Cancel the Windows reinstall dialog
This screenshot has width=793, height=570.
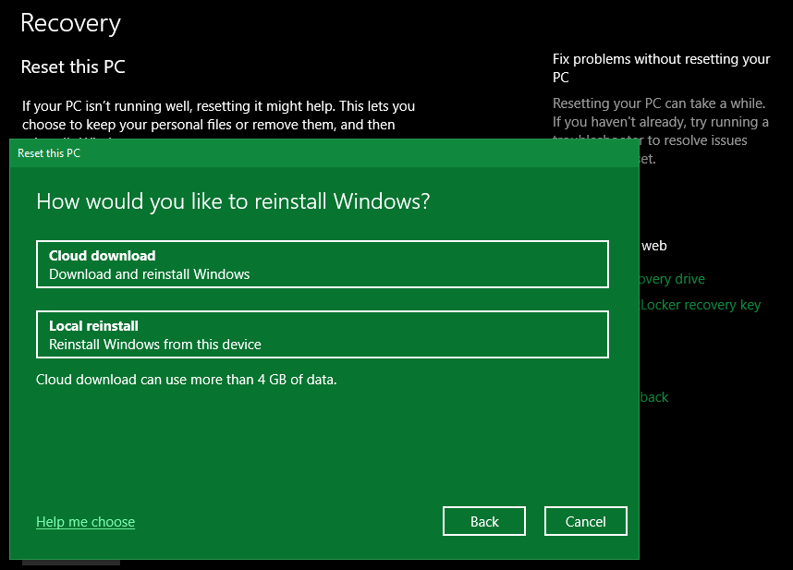click(585, 520)
